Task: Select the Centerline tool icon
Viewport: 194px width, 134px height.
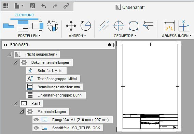Action: coord(104,26)
